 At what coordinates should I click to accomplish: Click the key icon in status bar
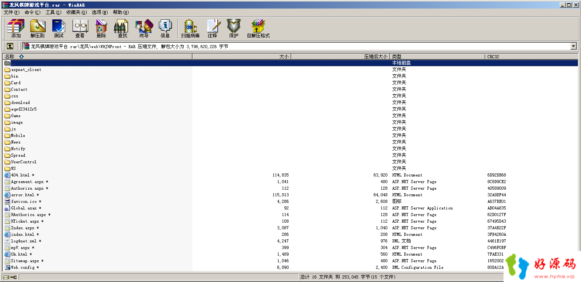pyautogui.click(x=14, y=277)
